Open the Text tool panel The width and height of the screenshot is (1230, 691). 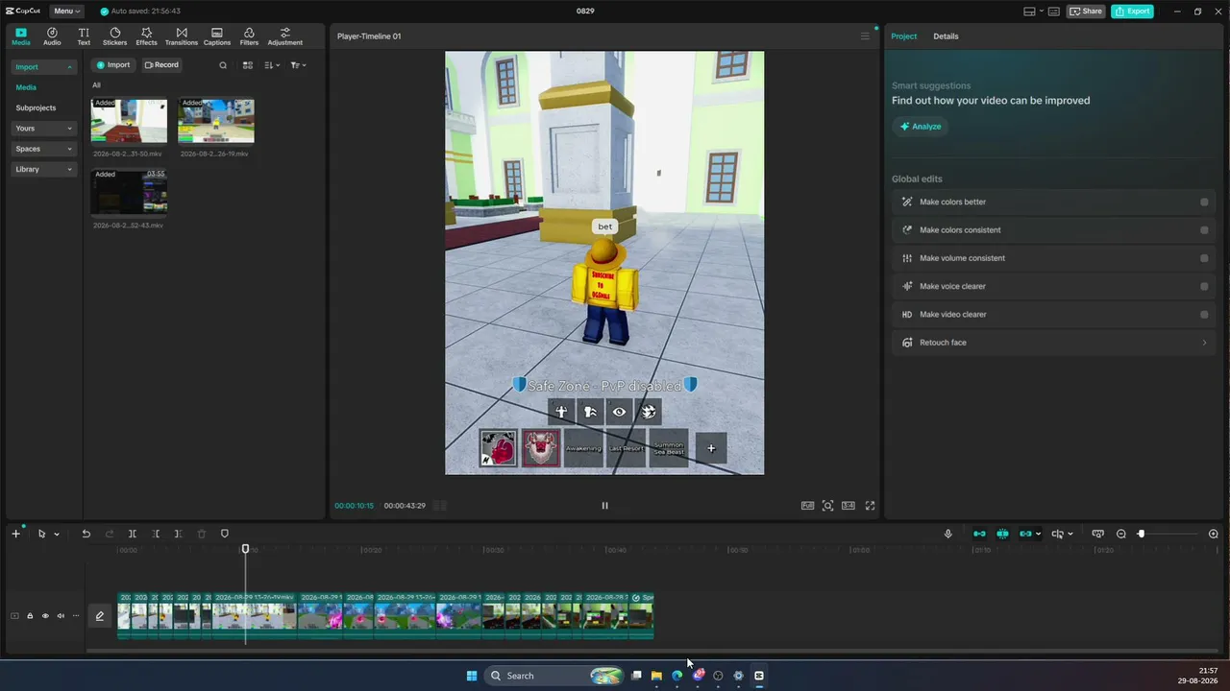click(x=84, y=36)
